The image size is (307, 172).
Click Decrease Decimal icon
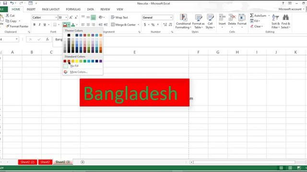(170, 24)
